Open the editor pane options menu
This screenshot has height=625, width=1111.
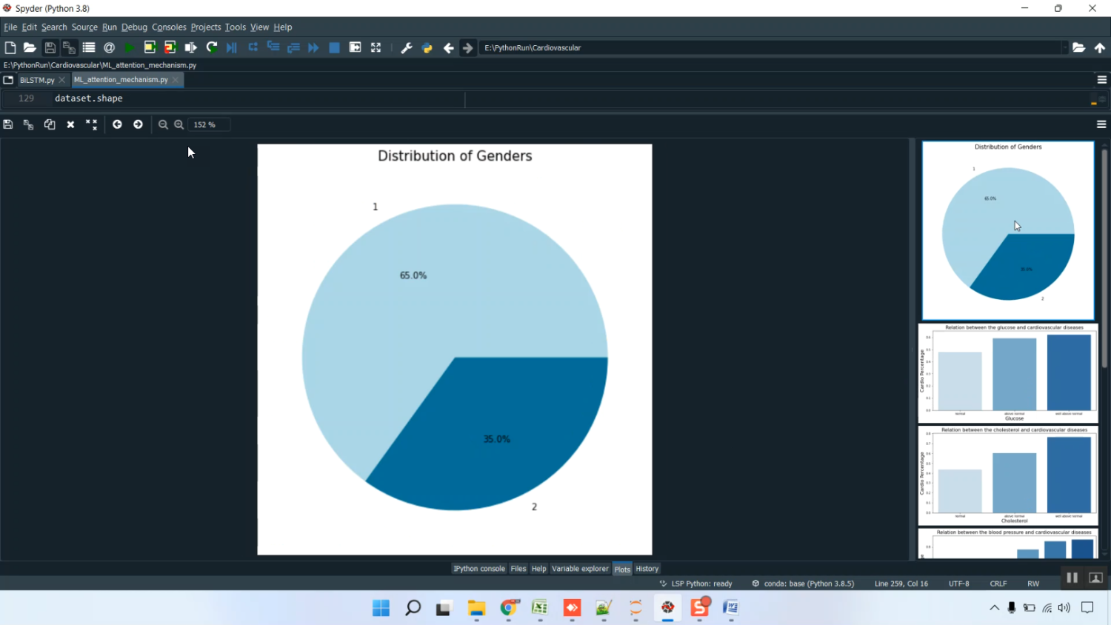point(1101,79)
